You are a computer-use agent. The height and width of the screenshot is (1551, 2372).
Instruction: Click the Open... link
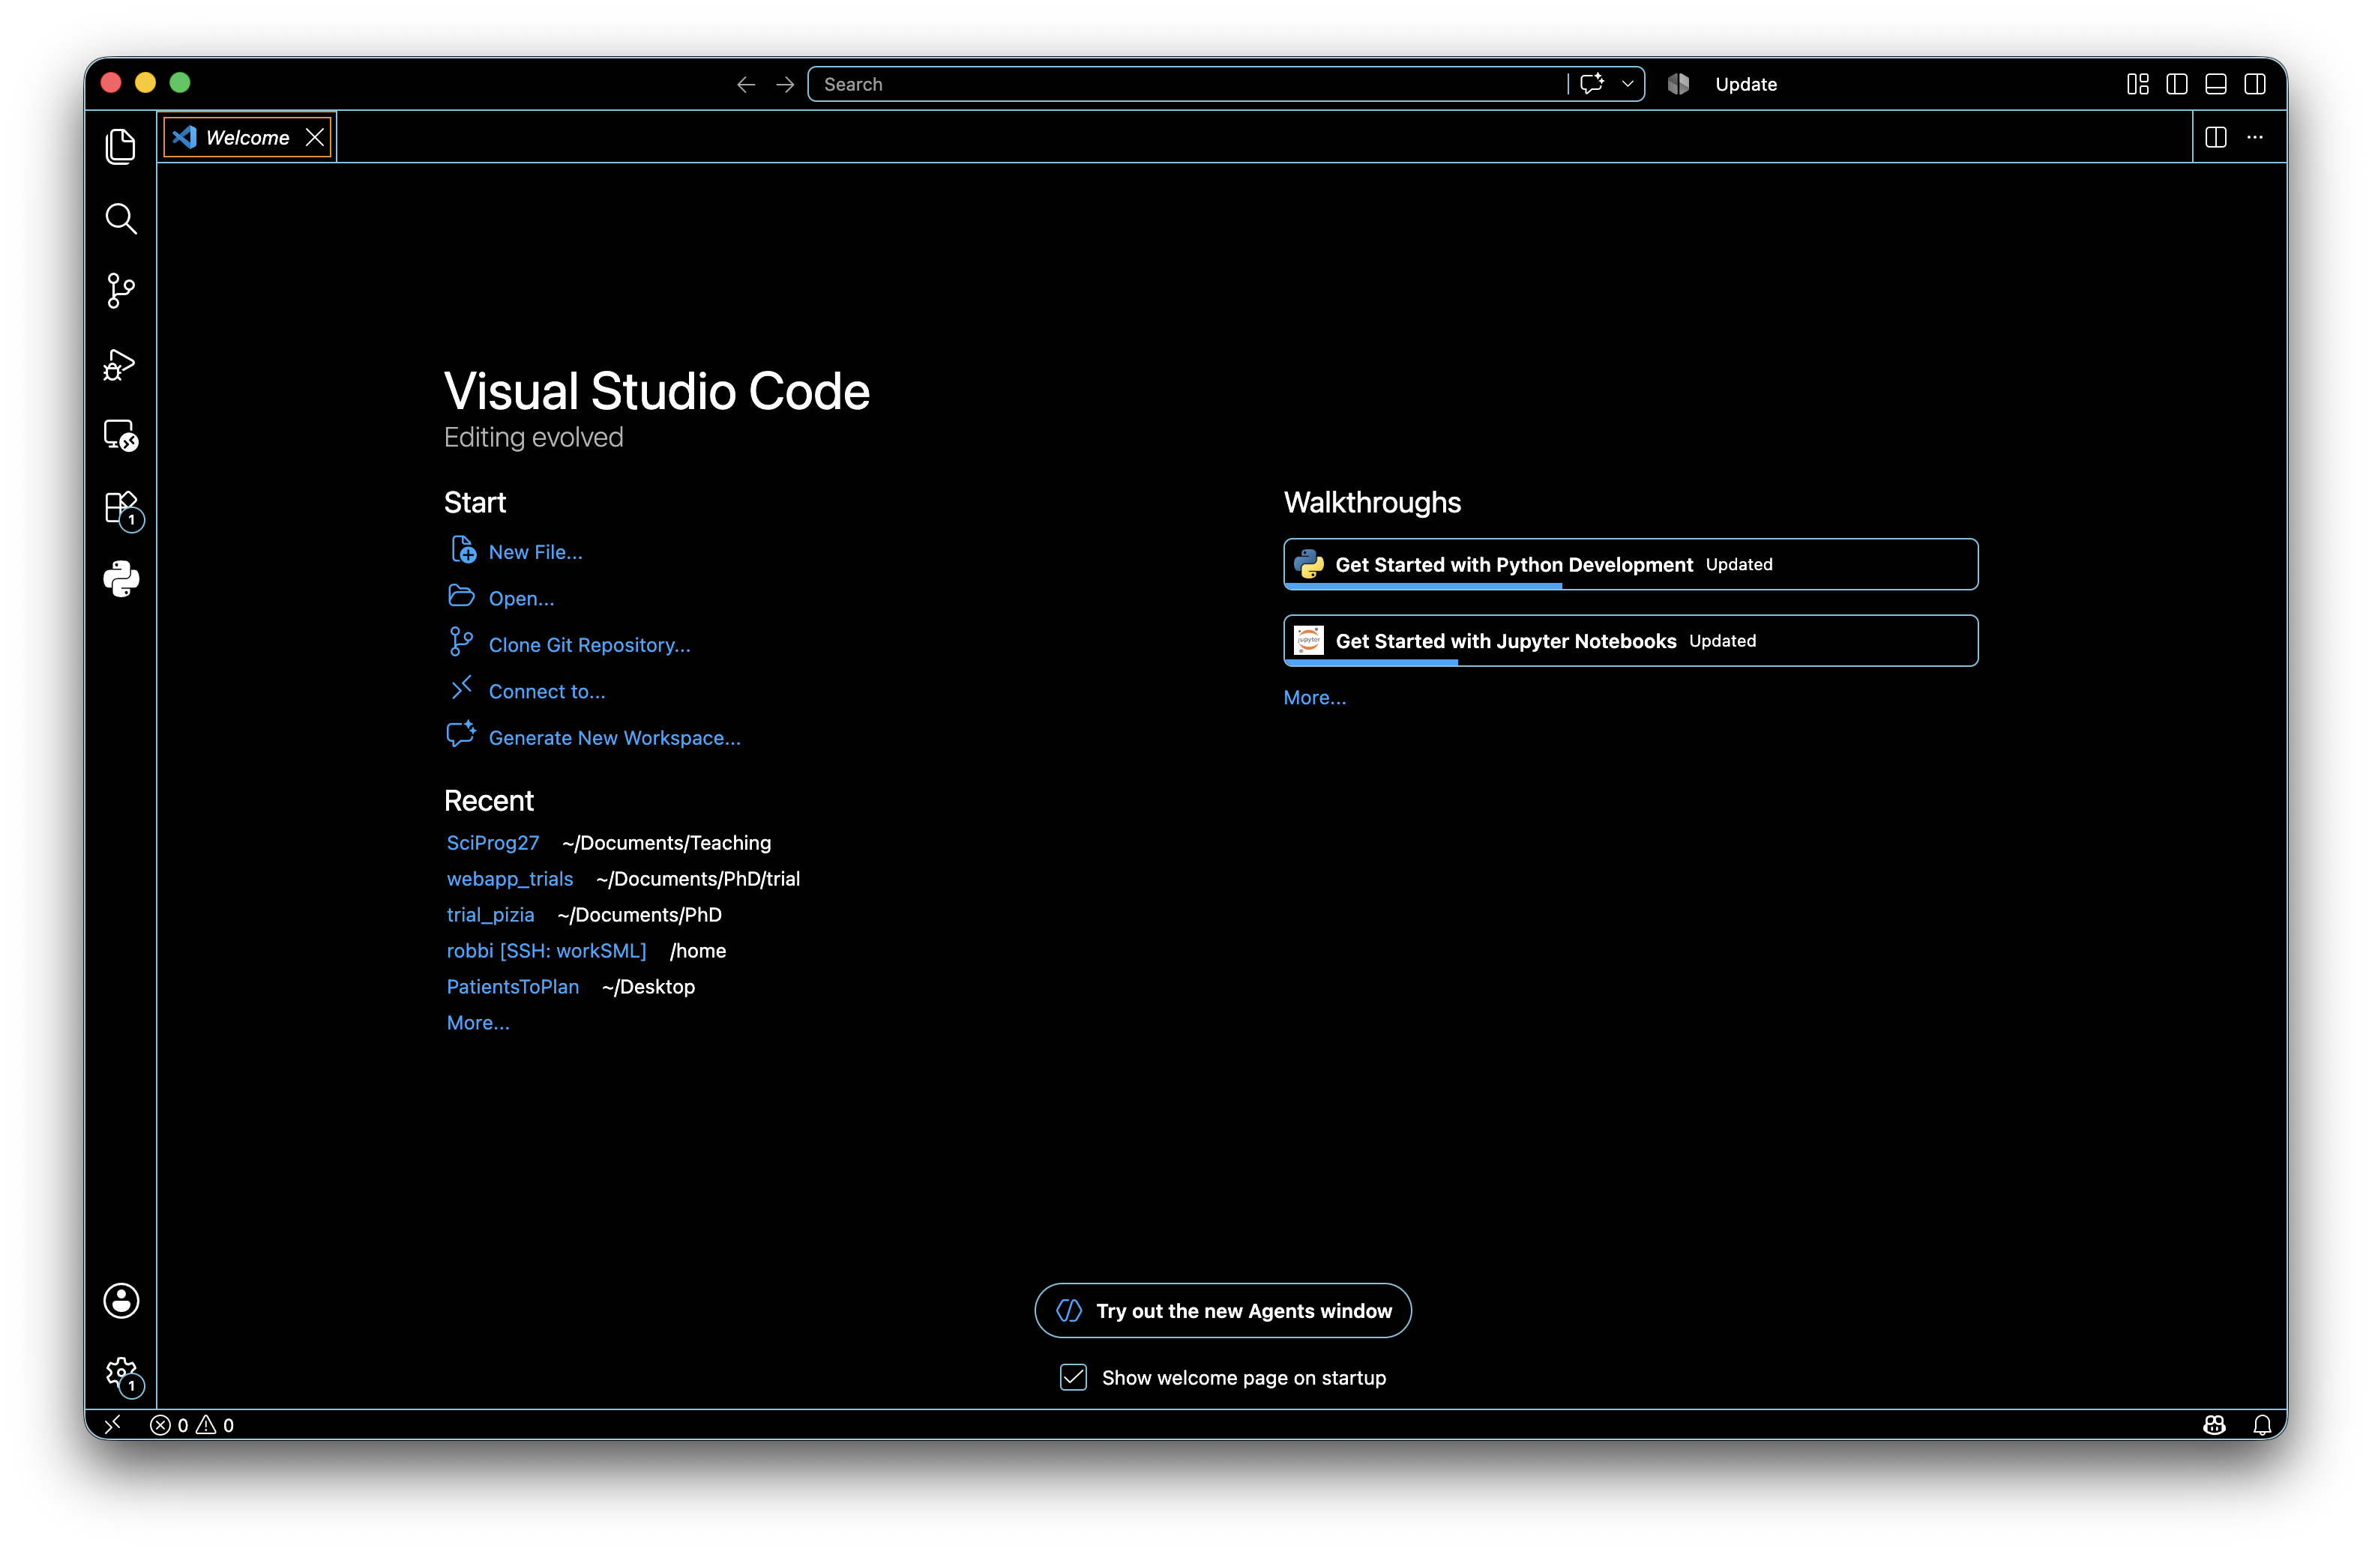521,599
